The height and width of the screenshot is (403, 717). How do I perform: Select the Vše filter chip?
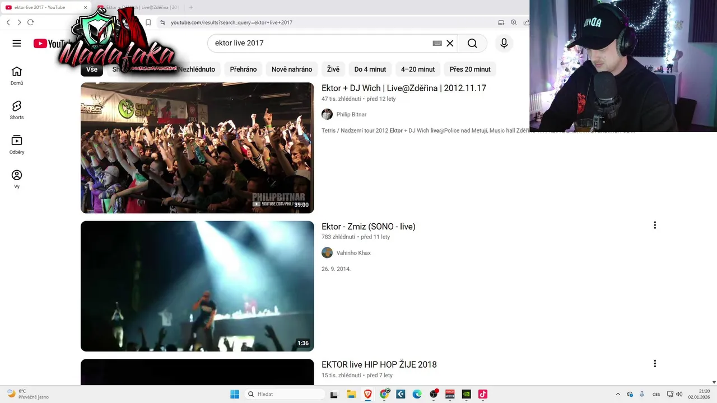tap(92, 69)
